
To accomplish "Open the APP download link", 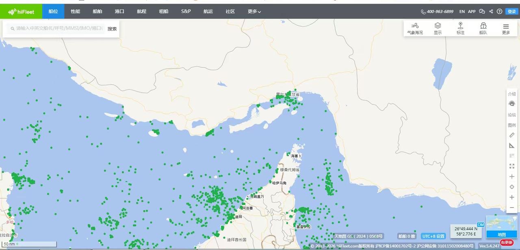I will click(472, 12).
